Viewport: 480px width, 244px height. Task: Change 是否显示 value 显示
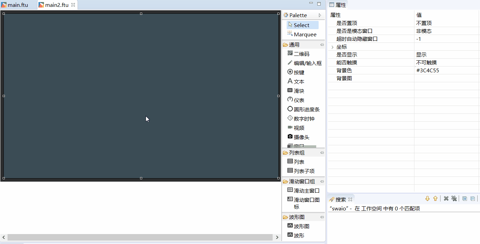pyautogui.click(x=446, y=54)
